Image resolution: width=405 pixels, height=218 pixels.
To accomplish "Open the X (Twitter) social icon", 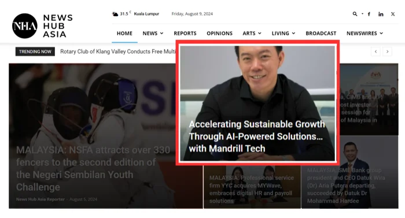I will tap(393, 14).
